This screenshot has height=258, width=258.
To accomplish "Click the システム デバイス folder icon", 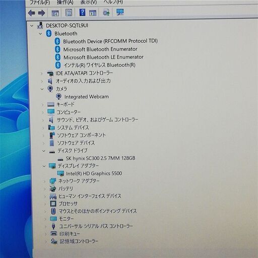I will click(x=51, y=127).
